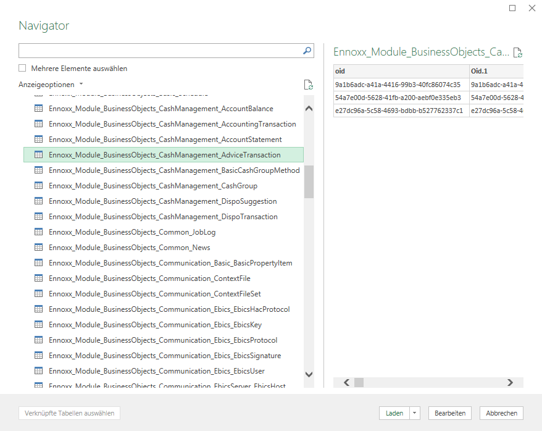Enable 'Mehrere Elemente auswählen' checkbox
The image size is (542, 431).
click(23, 69)
